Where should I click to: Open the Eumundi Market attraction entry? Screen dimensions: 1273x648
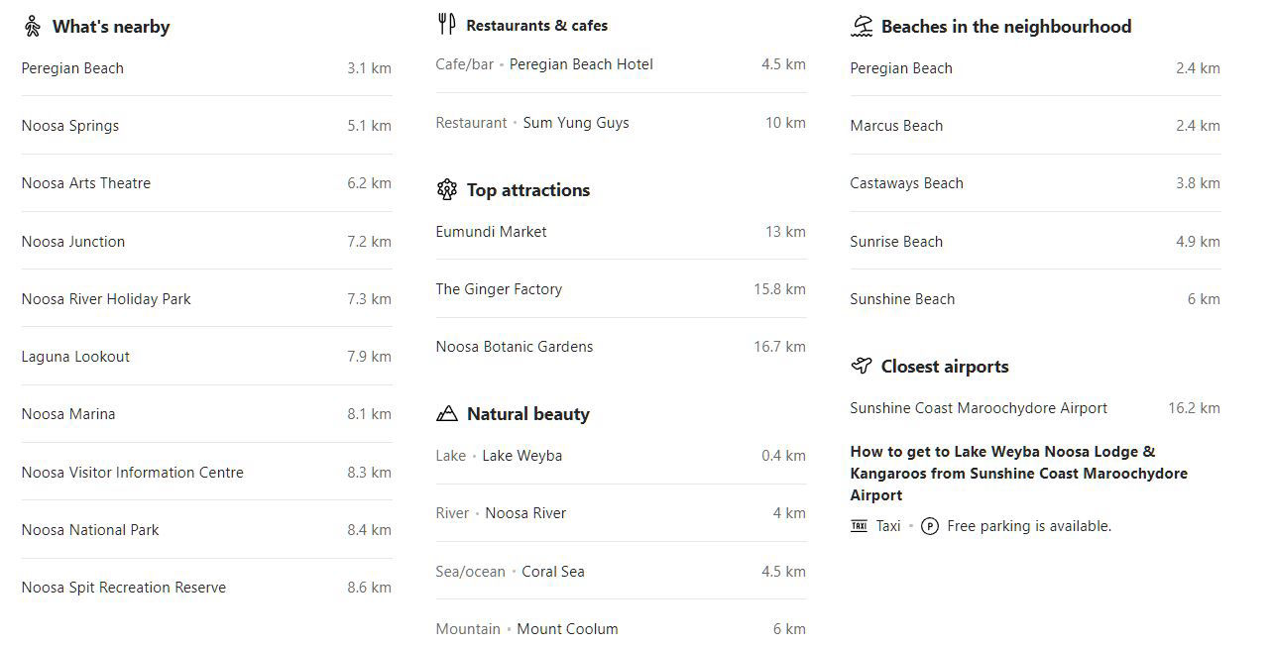[491, 232]
